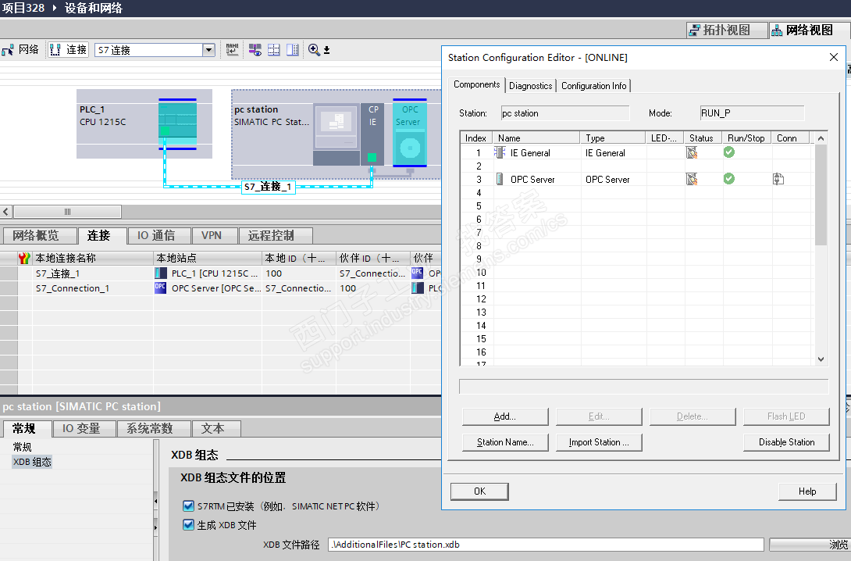Image resolution: width=851 pixels, height=561 pixels.
Task: Switch to Configuration Info tab
Action: pyautogui.click(x=593, y=86)
